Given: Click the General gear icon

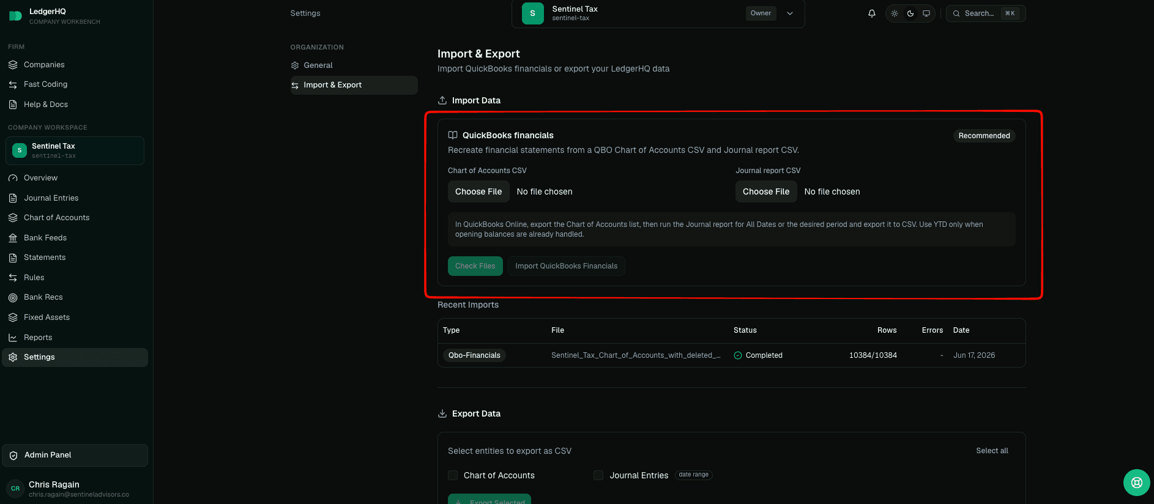Looking at the screenshot, I should pos(295,65).
